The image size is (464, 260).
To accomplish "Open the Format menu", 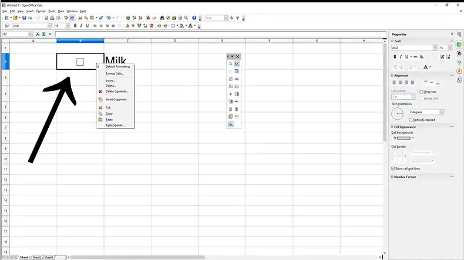I will [x=41, y=11].
